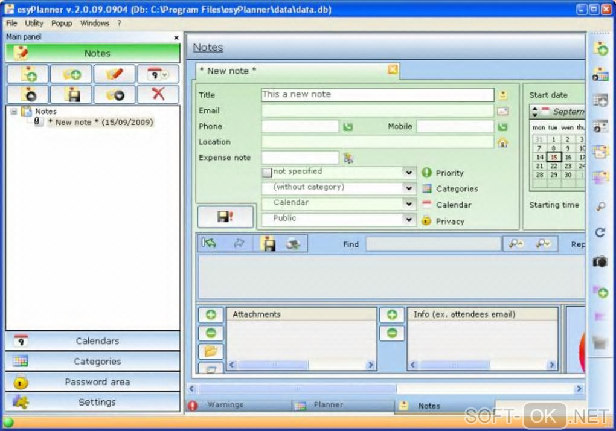Click the save floppy disk icon in Main panel toolbar
Image resolution: width=616 pixels, height=431 pixels.
tap(71, 94)
